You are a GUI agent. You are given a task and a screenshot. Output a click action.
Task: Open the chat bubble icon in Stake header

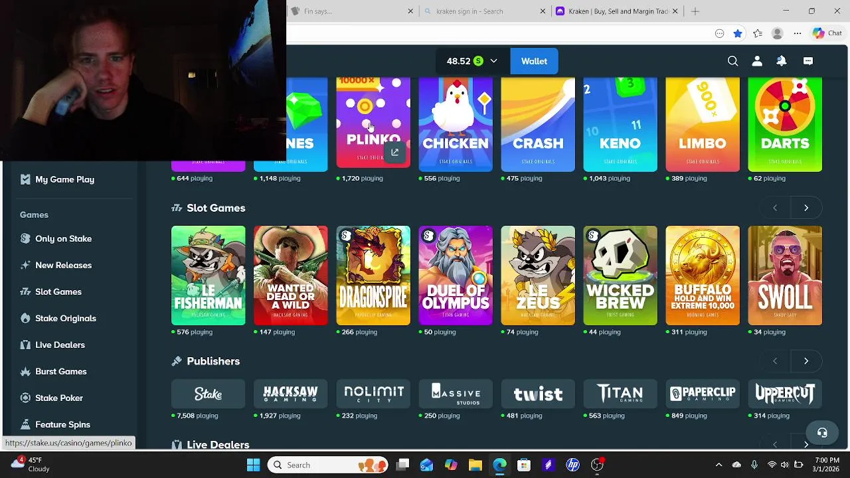pos(808,61)
